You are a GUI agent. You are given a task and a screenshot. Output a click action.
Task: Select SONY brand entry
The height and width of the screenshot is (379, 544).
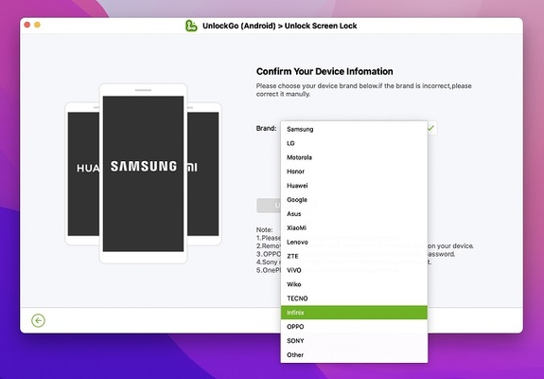coord(354,341)
